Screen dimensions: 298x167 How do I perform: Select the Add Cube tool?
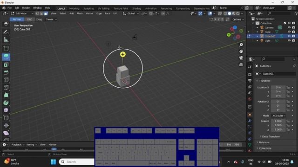[x=6, y=48]
